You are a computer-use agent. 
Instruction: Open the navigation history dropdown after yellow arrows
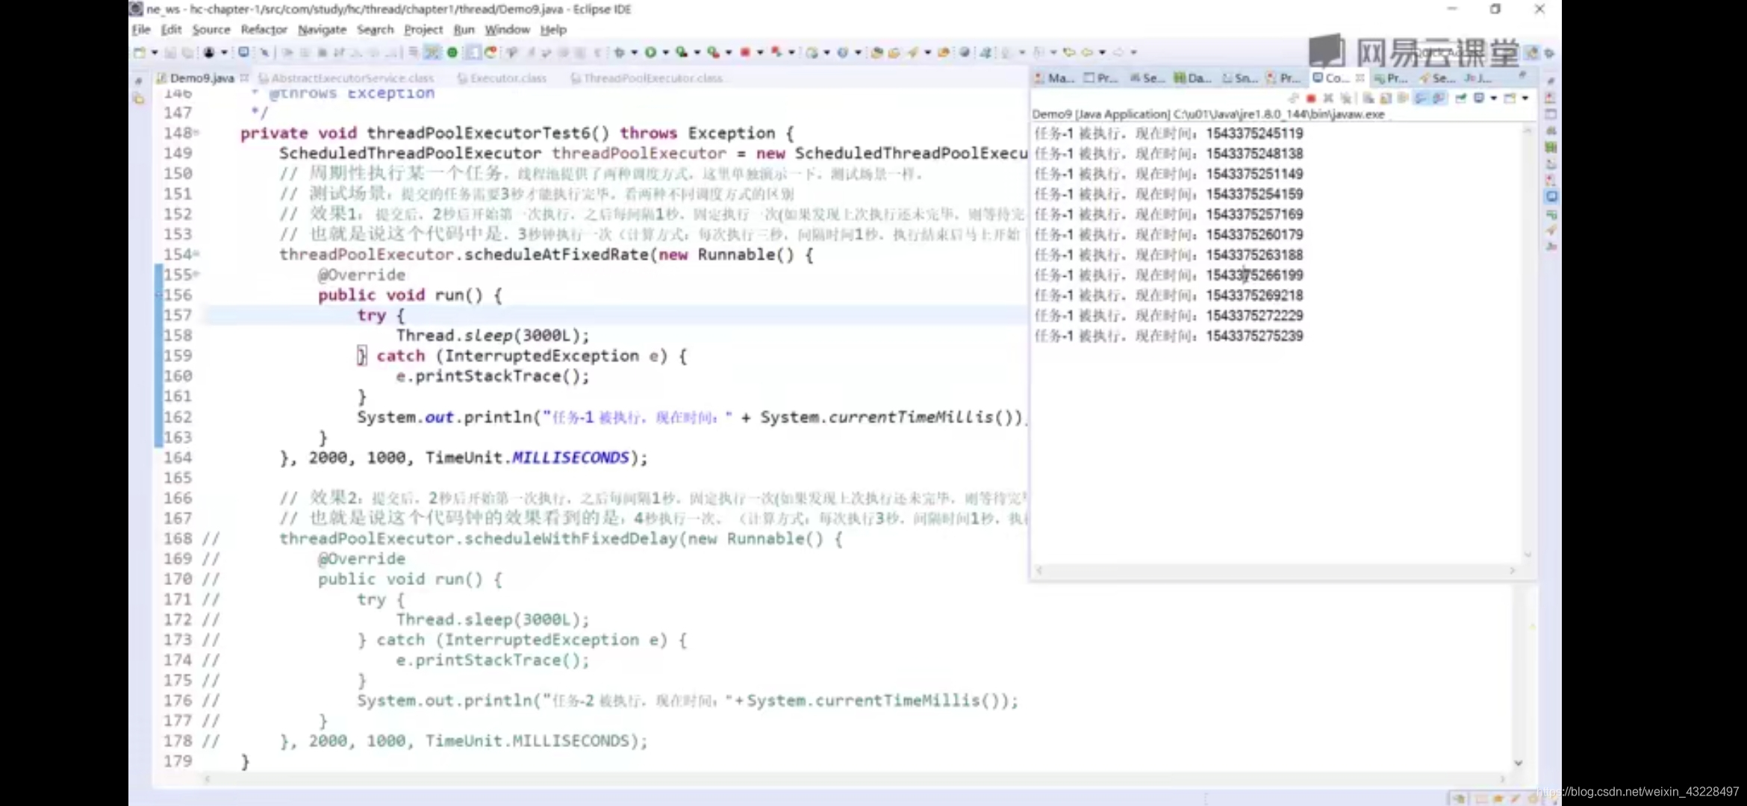(1102, 52)
